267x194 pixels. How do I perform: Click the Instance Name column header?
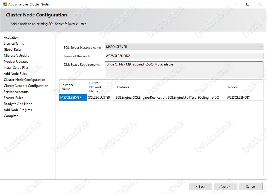(x=73, y=87)
